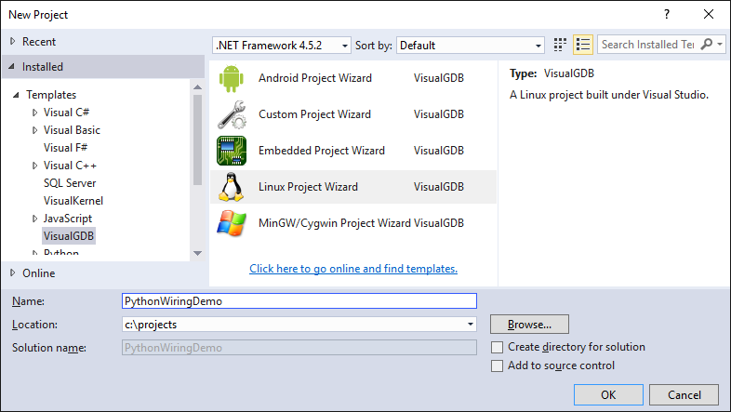Click the Browse button
Screen dimensions: 731x412
click(529, 325)
